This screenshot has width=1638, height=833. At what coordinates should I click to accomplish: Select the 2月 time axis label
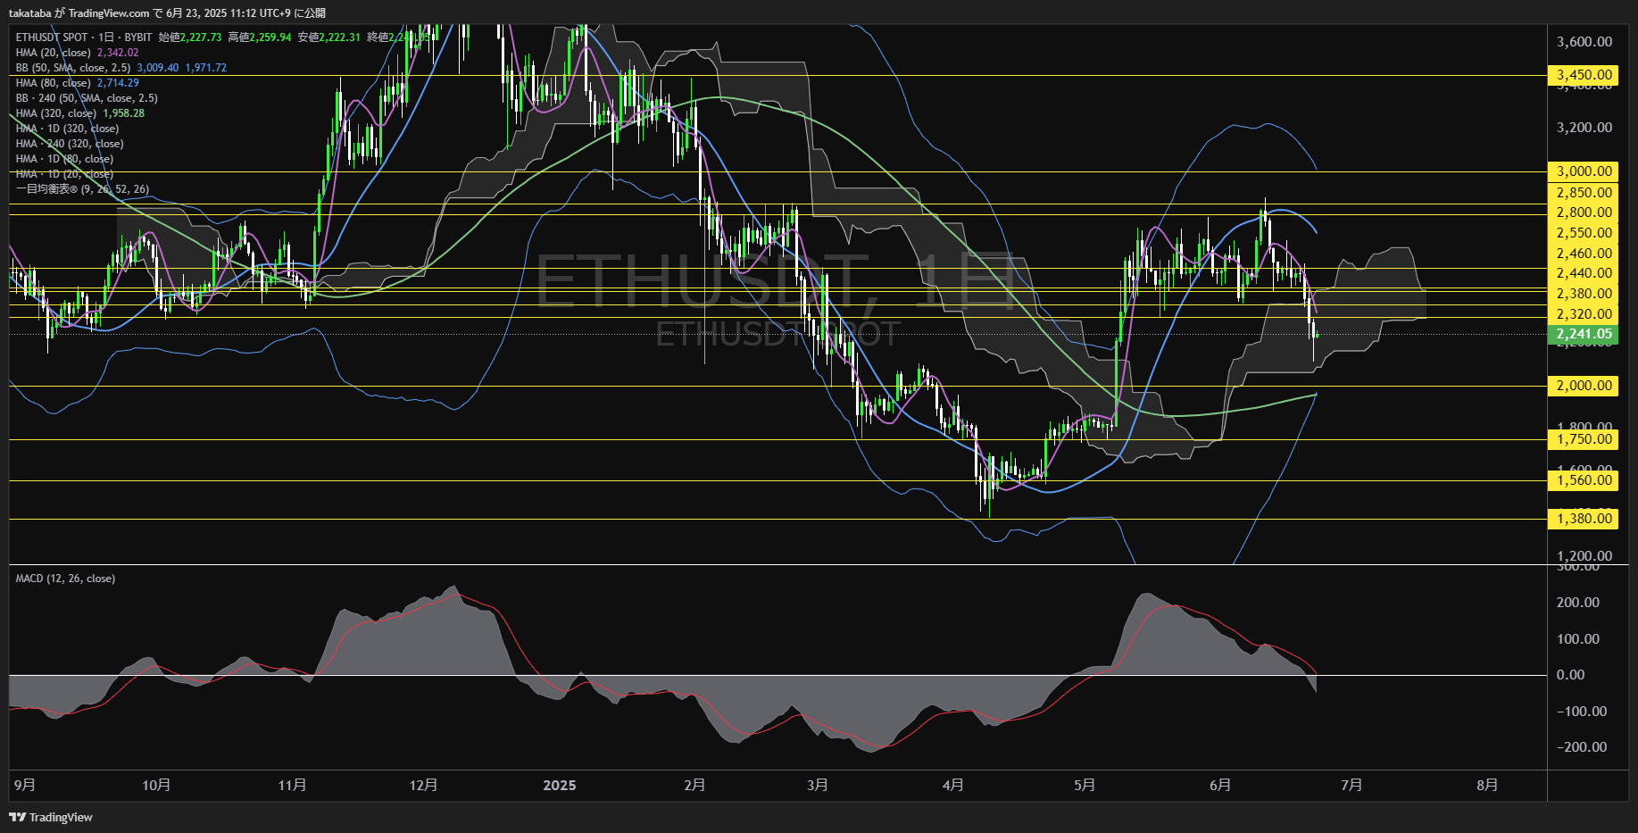coord(694,785)
